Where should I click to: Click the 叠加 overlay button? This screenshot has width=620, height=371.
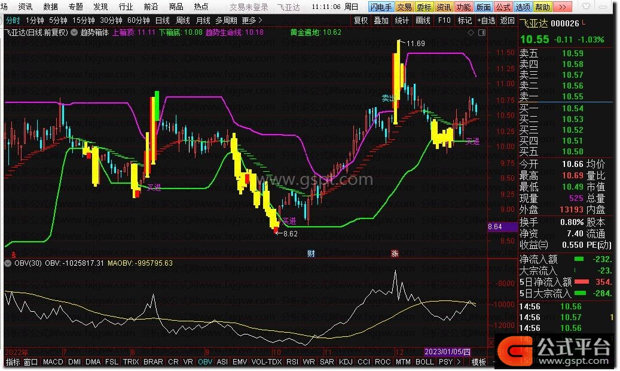click(381, 20)
